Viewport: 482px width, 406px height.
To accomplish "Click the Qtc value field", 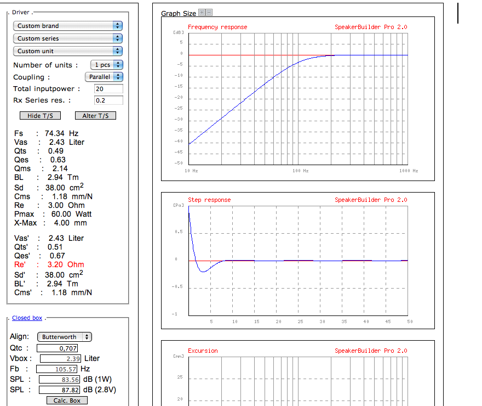I will point(57,348).
